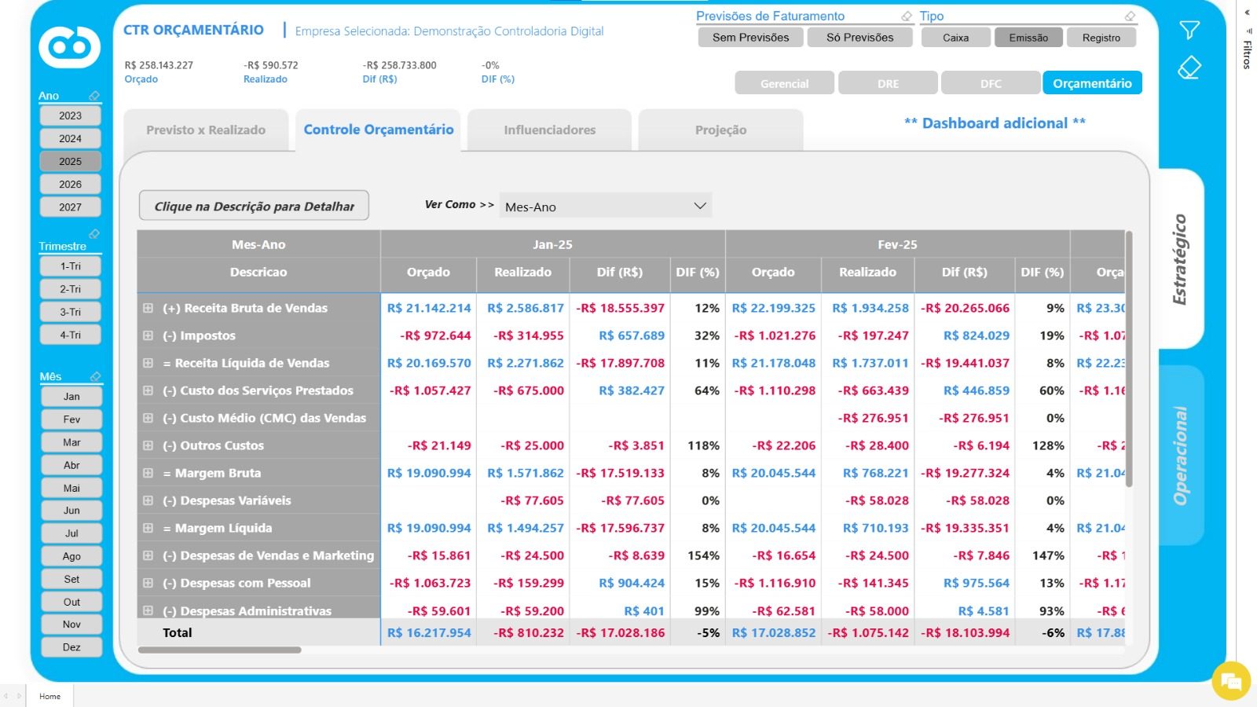Open the chat bubble icon
This screenshot has width=1257, height=707.
pyautogui.click(x=1230, y=680)
